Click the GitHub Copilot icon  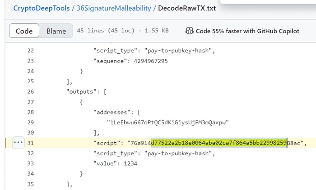tap(190, 31)
